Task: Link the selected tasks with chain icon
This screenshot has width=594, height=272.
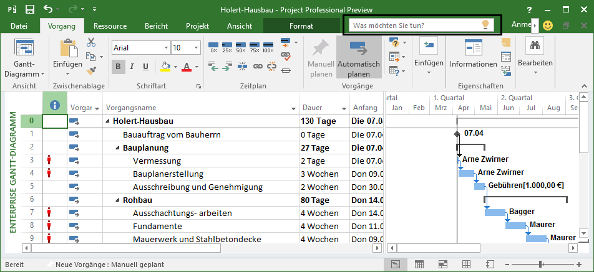Action: (x=258, y=67)
